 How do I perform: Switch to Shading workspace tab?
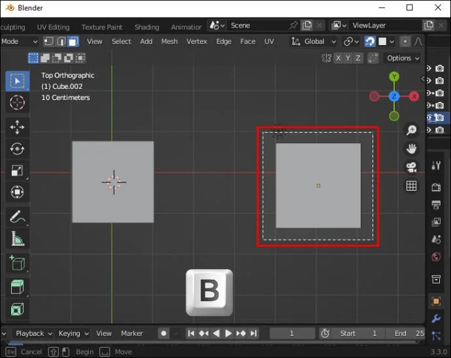[146, 27]
